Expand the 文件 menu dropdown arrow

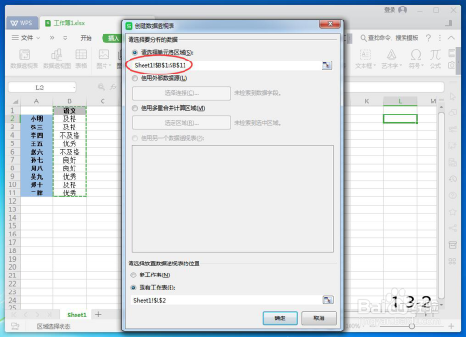[38, 38]
